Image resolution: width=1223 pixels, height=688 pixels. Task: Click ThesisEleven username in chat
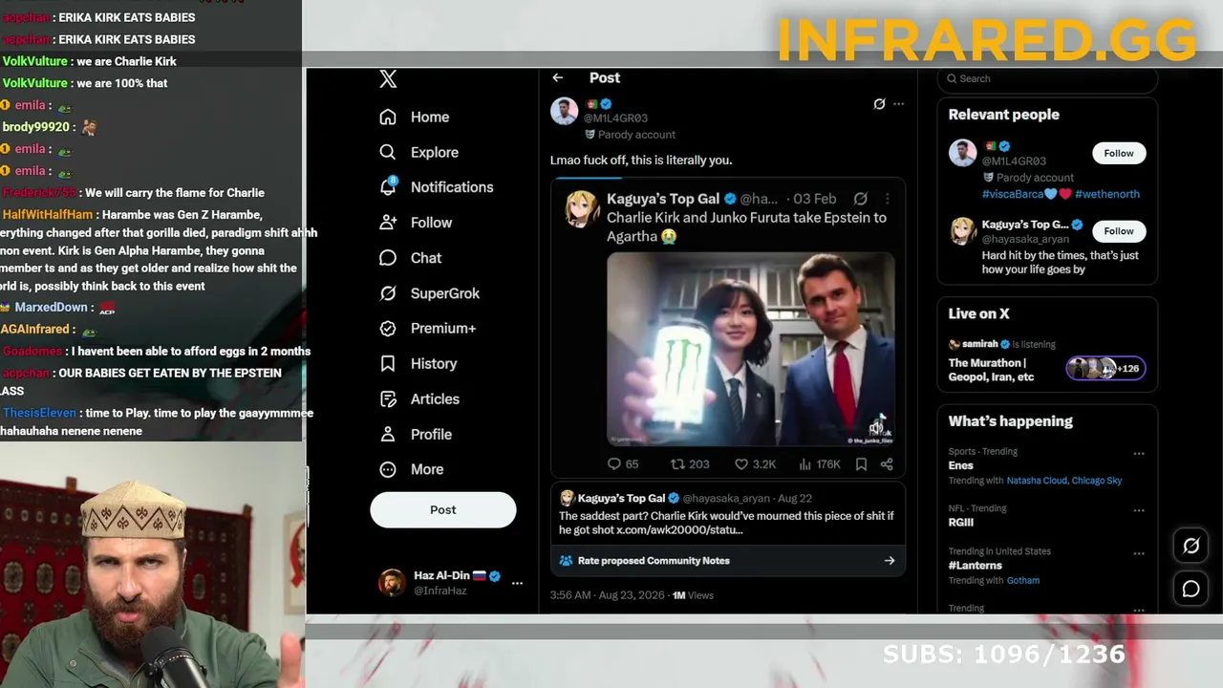click(x=39, y=413)
